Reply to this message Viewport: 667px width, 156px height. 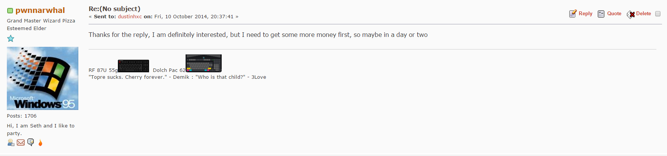585,13
